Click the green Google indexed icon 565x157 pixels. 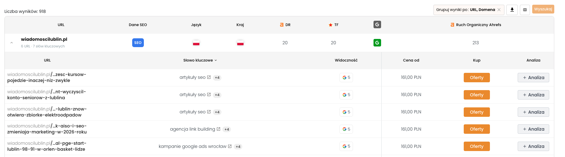377,43
